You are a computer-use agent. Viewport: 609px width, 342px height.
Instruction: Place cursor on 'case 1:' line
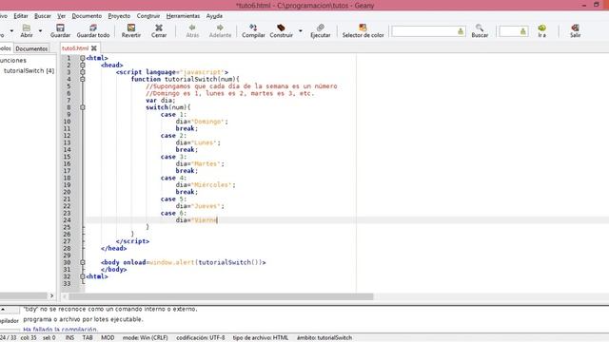173,114
